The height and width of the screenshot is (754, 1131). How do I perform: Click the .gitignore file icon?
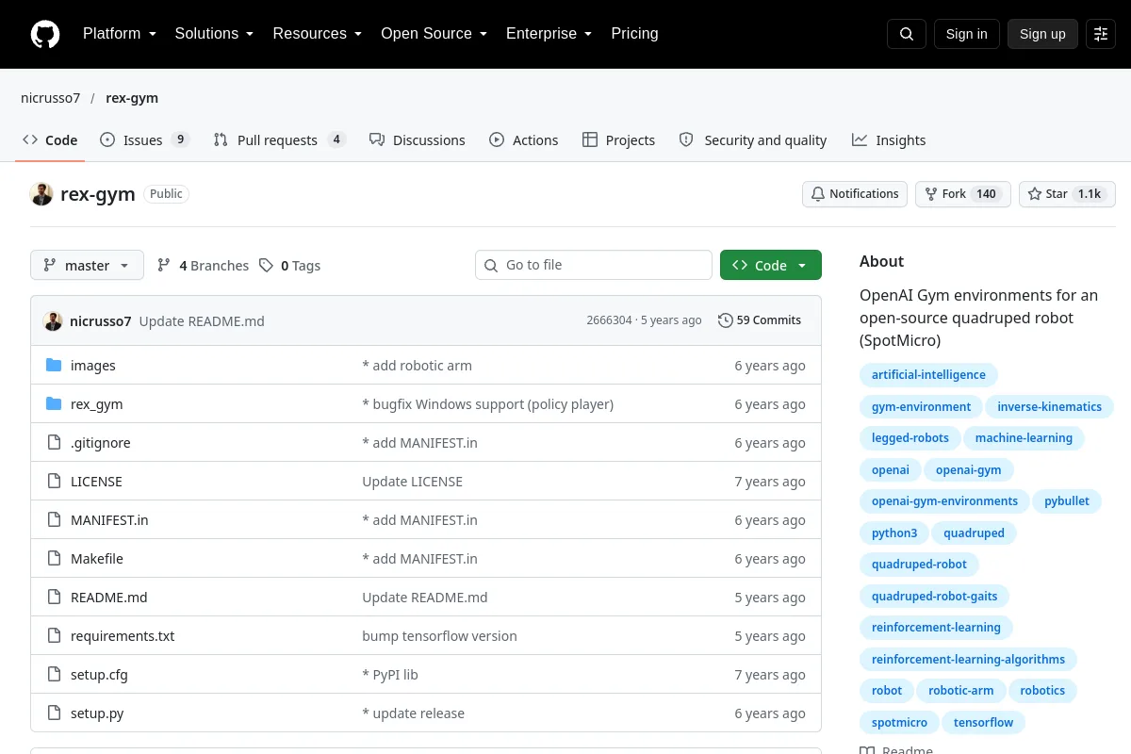pyautogui.click(x=54, y=443)
